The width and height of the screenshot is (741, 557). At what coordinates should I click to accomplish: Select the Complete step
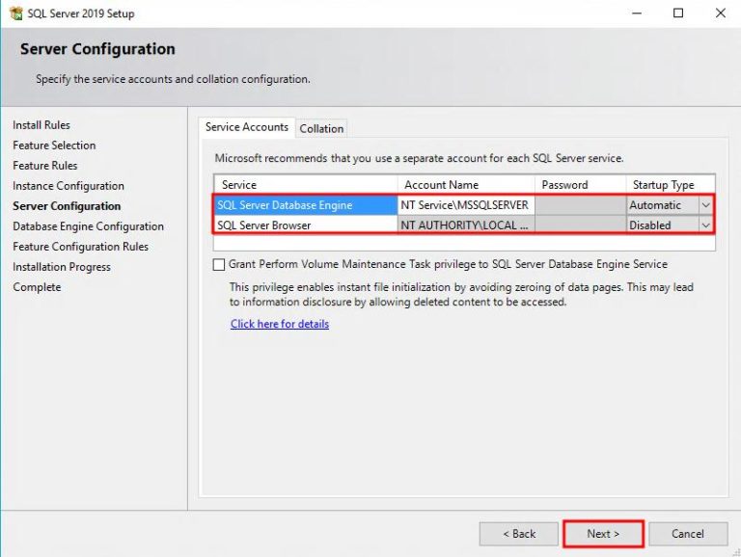click(37, 287)
